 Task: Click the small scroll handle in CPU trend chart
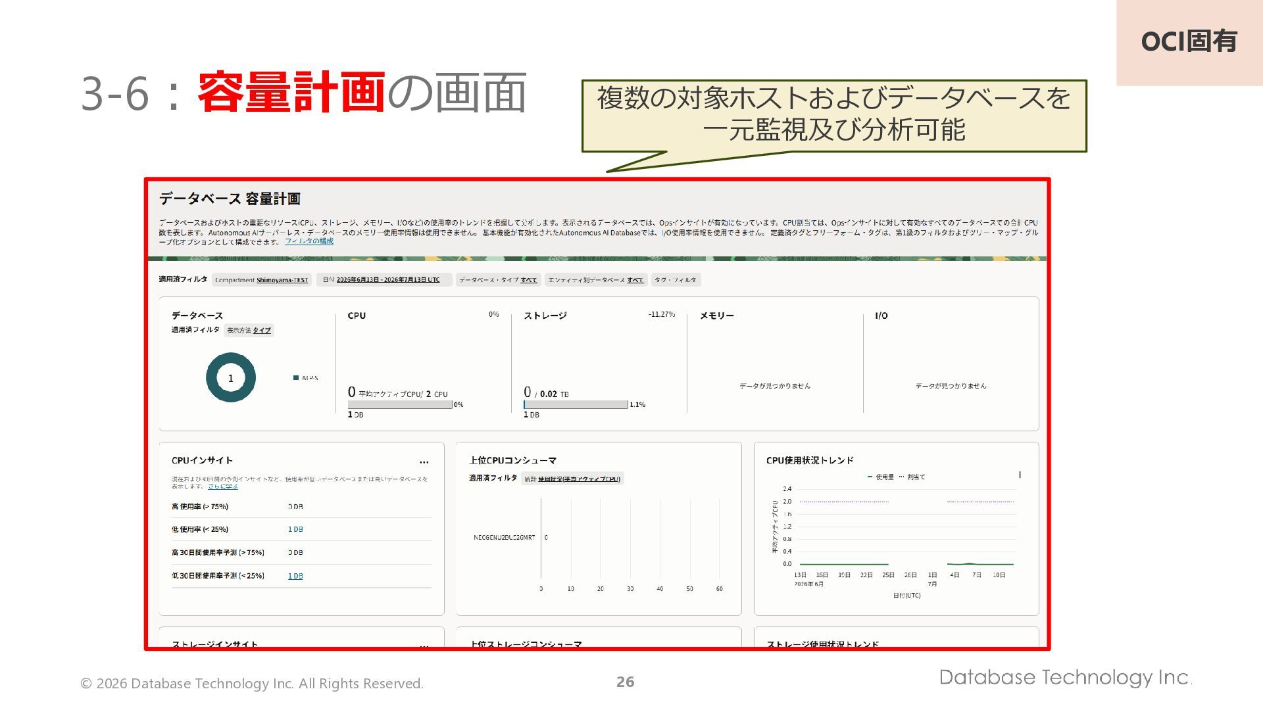[x=1020, y=475]
